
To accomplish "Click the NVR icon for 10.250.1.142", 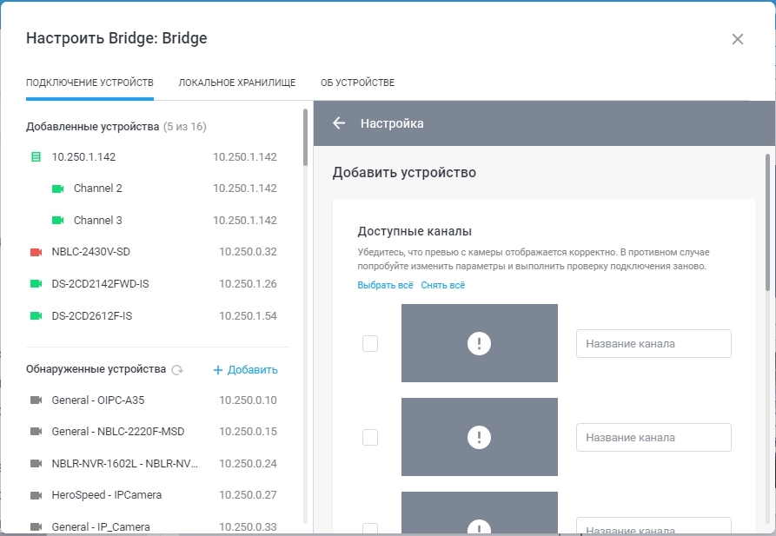I will pyautogui.click(x=36, y=157).
